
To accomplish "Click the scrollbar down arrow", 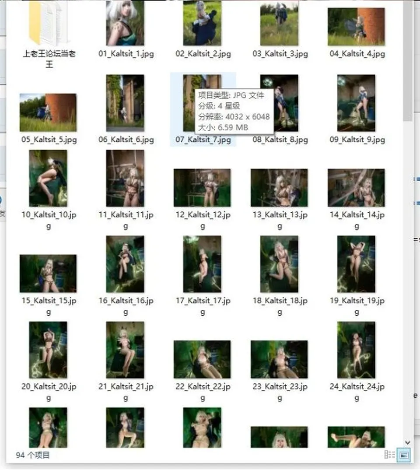I will click(x=407, y=443).
